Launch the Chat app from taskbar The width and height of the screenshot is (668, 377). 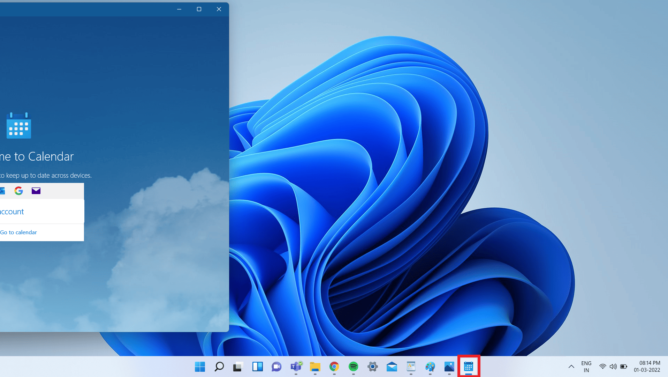pyautogui.click(x=276, y=367)
